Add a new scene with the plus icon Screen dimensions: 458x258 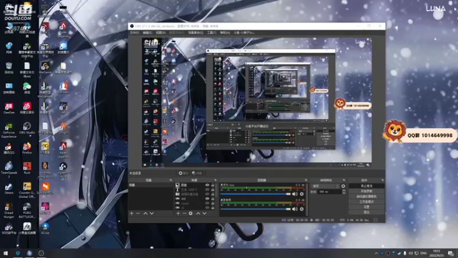pyautogui.click(x=132, y=213)
